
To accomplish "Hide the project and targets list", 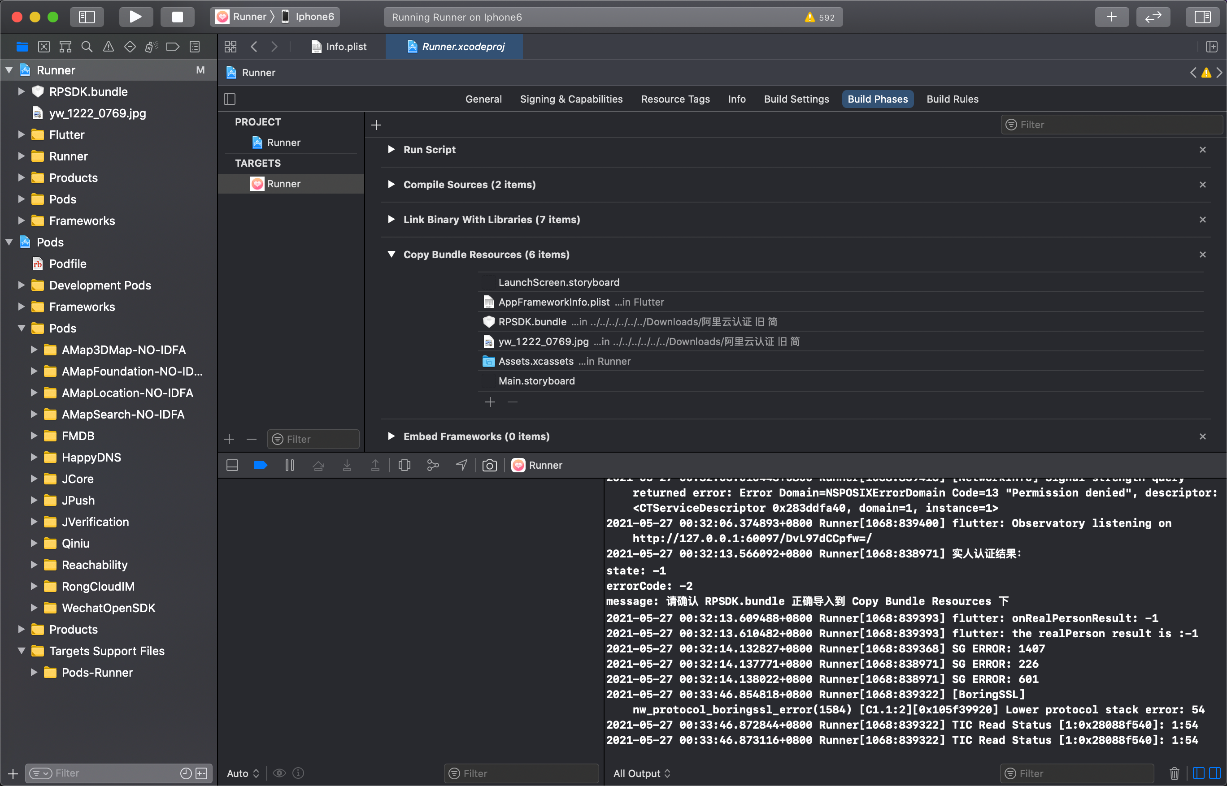I will coord(230,99).
